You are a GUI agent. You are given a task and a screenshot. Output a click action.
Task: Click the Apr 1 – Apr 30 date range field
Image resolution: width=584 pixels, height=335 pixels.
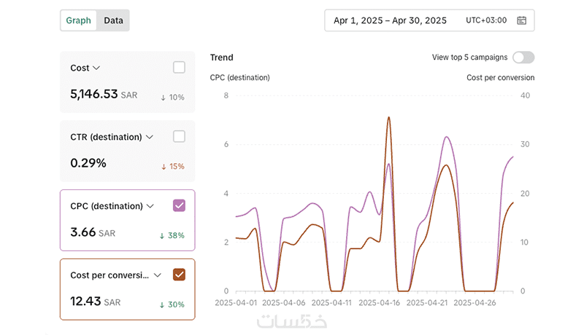coord(390,20)
